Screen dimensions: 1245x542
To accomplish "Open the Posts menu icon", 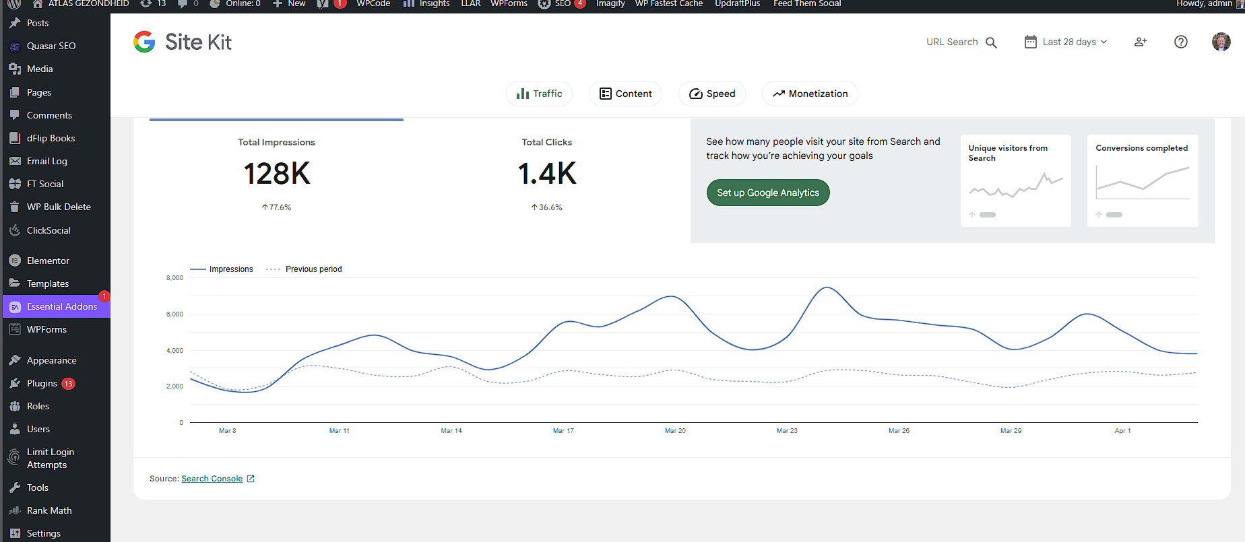I will pyautogui.click(x=15, y=23).
